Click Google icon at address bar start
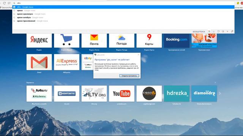 coord(14,3)
